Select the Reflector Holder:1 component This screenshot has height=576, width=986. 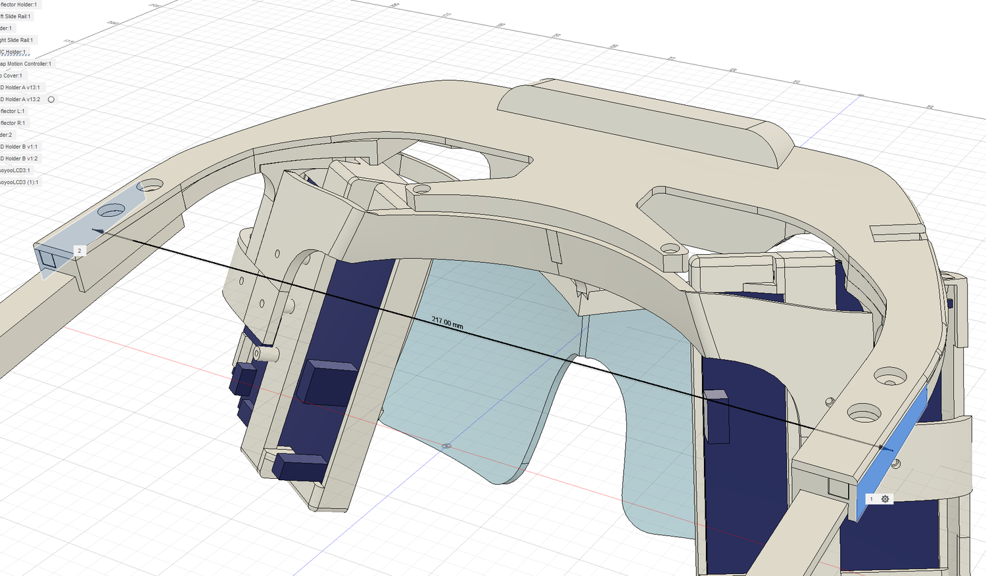coord(18,5)
